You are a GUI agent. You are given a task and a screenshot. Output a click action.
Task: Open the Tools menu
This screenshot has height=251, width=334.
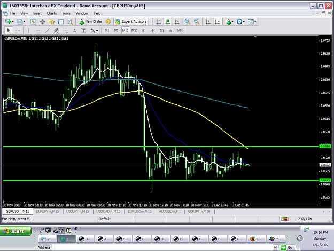coord(66,13)
